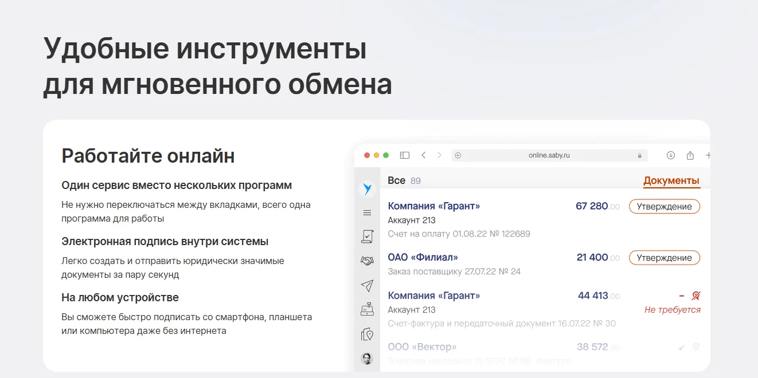This screenshot has width=758, height=378.
Task: Click Заказ поставщику 27.07.22 № 24
Action: (454, 271)
